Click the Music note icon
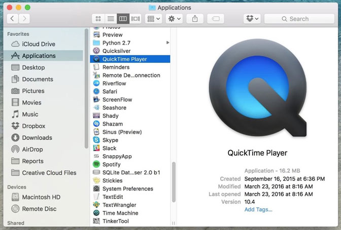Screen dimensions: 341x230 point(15,114)
